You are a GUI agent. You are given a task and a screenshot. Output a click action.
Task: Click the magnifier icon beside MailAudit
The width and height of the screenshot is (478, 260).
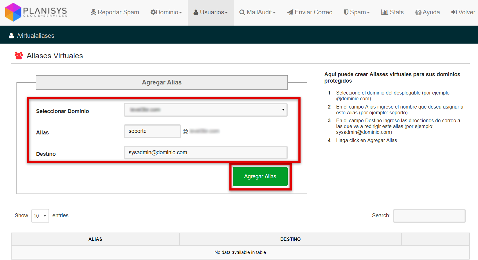[x=242, y=12]
